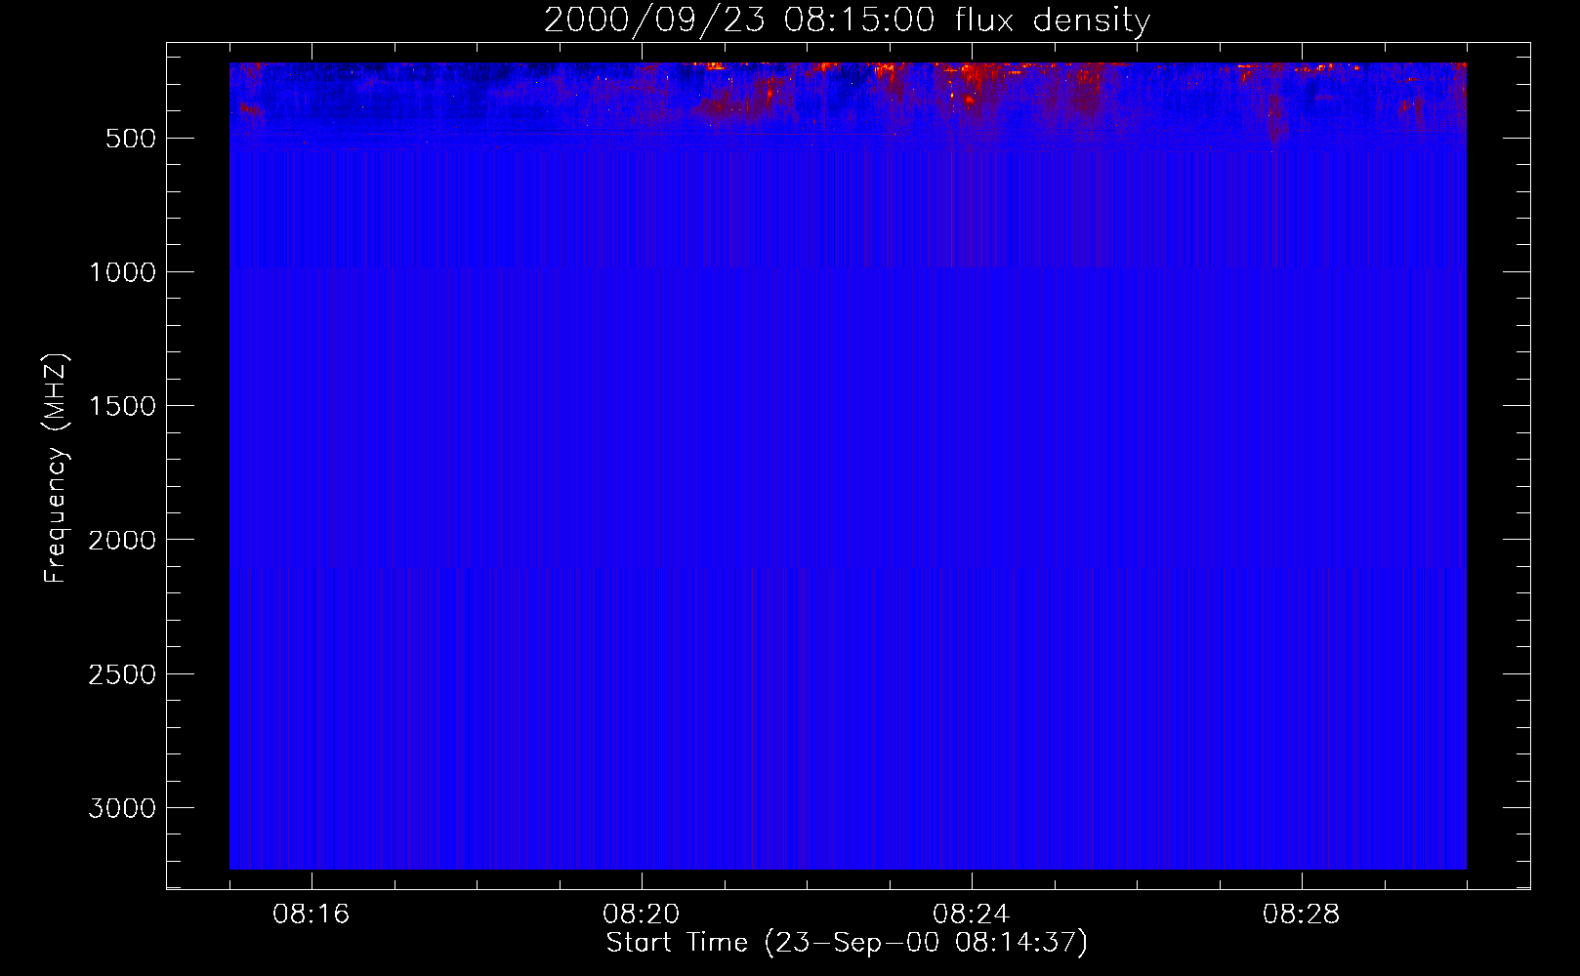
Task: Select the 'Frequency (MHZ)' y-axis label
Action: tap(56, 468)
